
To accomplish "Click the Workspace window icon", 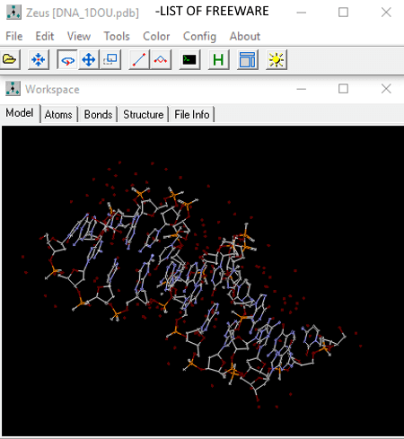I will click(13, 89).
